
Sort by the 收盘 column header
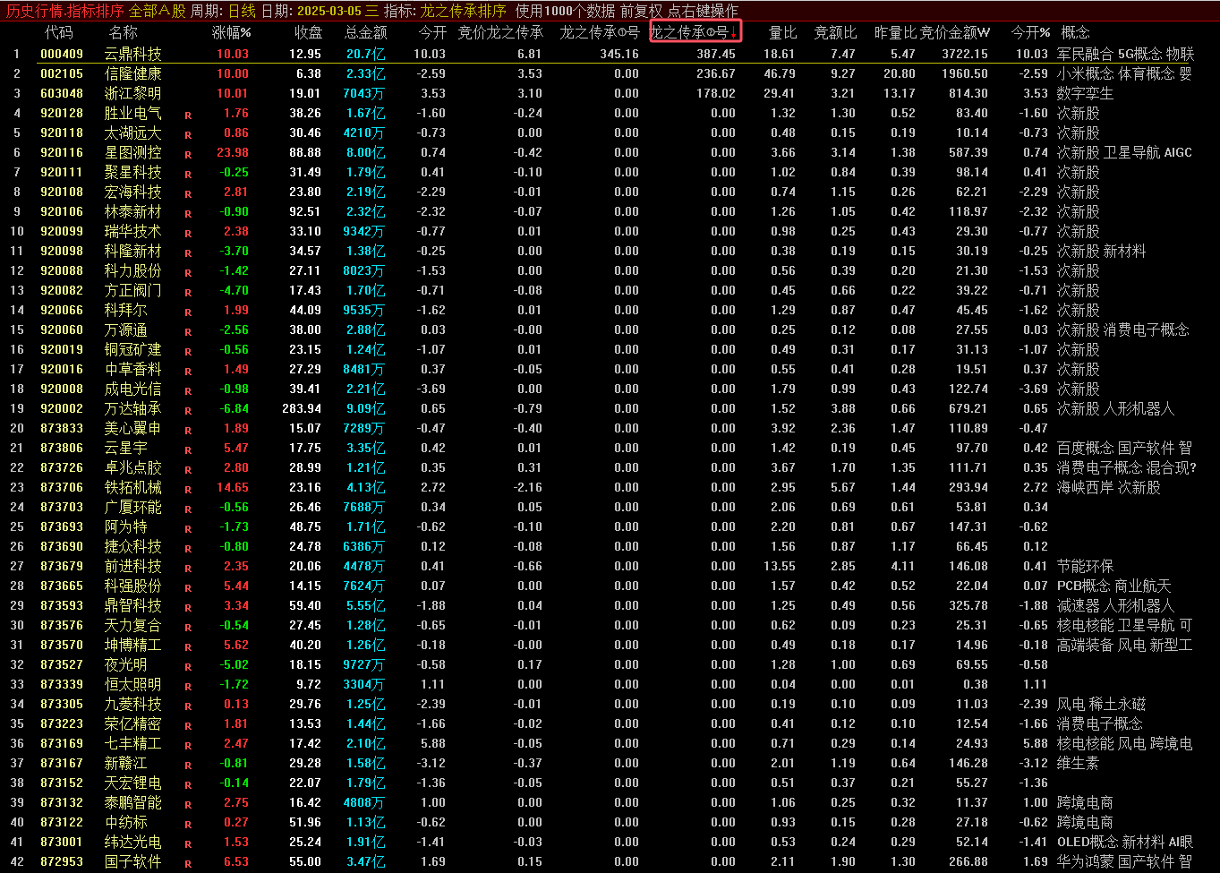pos(308,32)
